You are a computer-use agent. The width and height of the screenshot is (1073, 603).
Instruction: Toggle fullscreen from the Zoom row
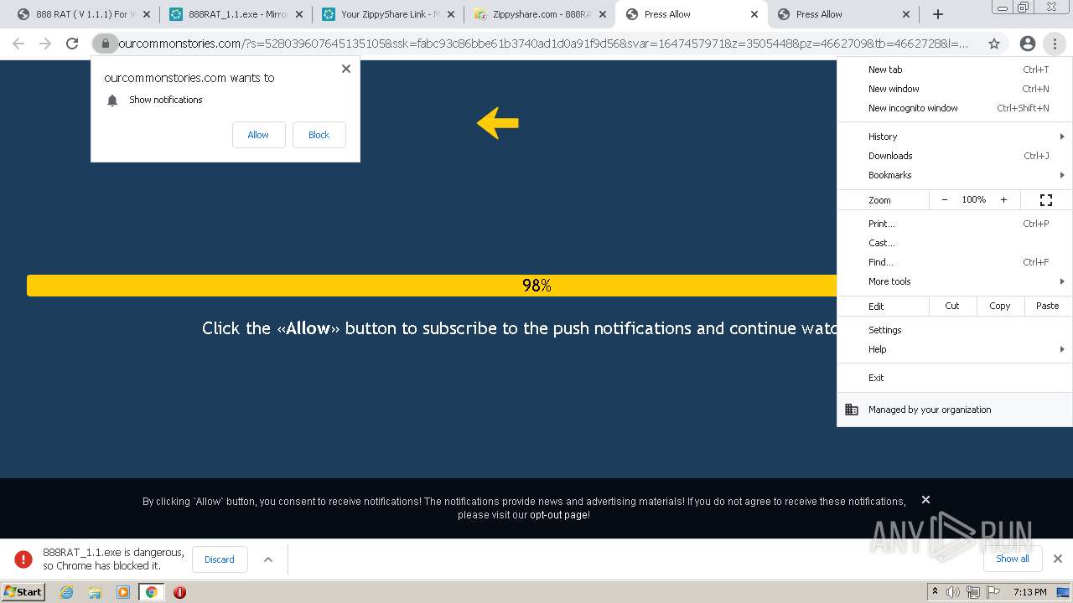pyautogui.click(x=1046, y=200)
